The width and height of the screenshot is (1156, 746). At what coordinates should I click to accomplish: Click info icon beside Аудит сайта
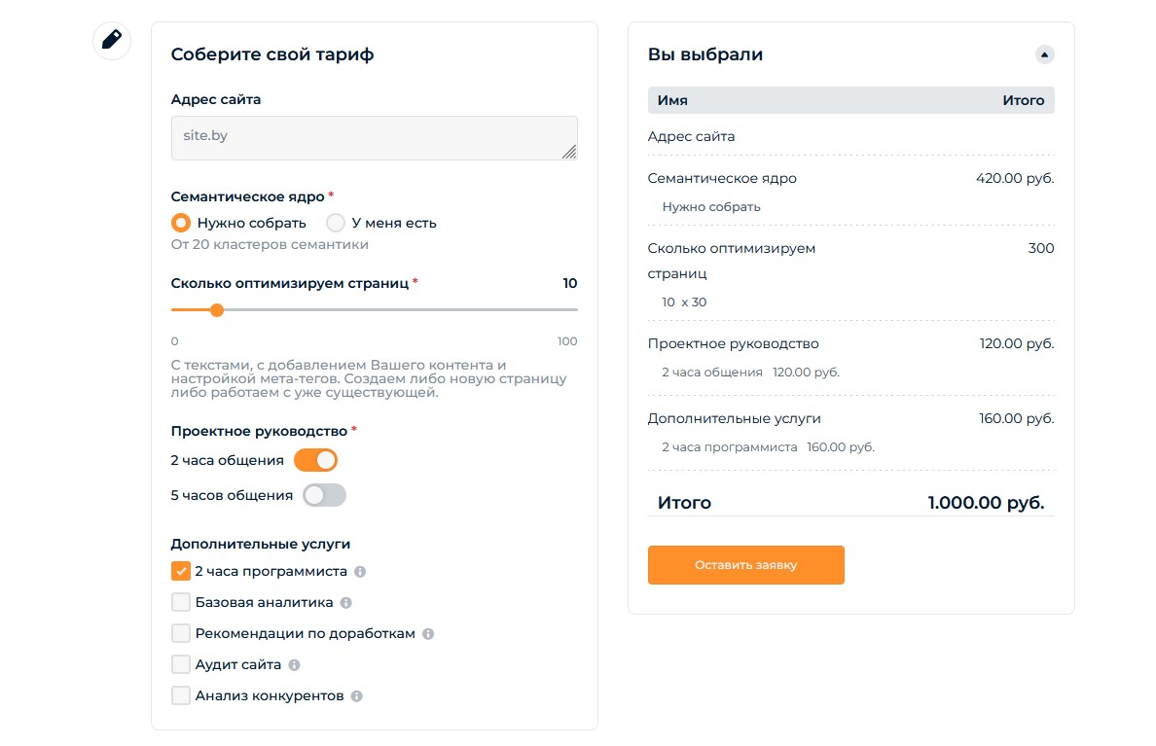[x=294, y=664]
